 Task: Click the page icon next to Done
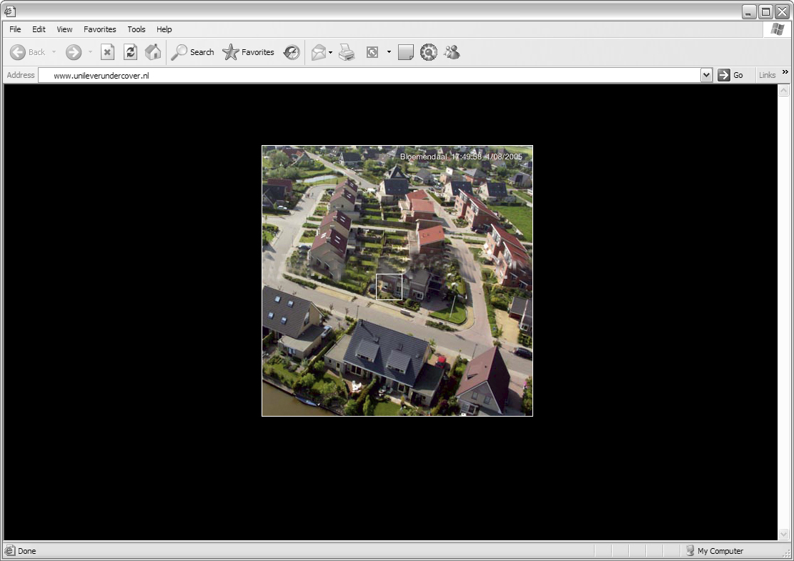click(x=9, y=551)
